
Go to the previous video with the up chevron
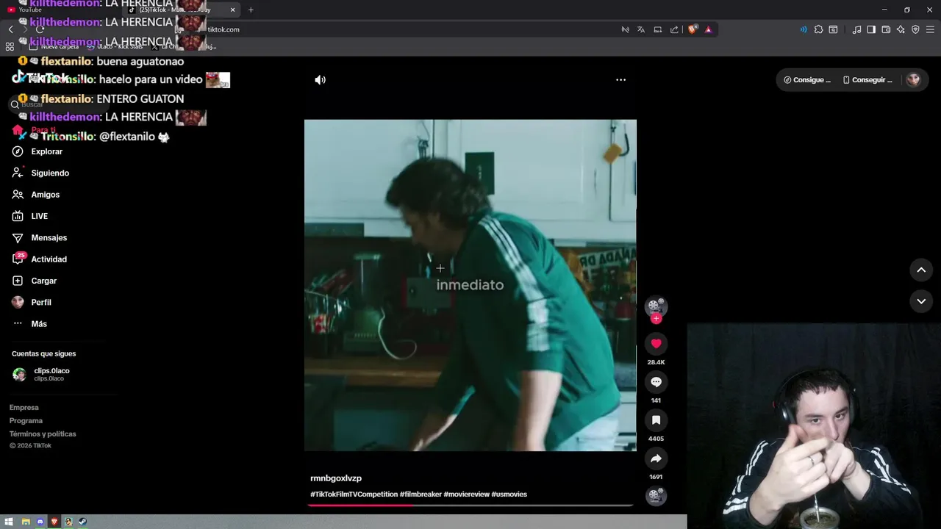(921, 270)
